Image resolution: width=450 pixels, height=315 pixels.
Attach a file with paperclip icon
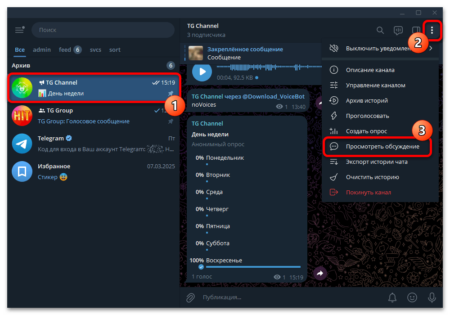[190, 297]
